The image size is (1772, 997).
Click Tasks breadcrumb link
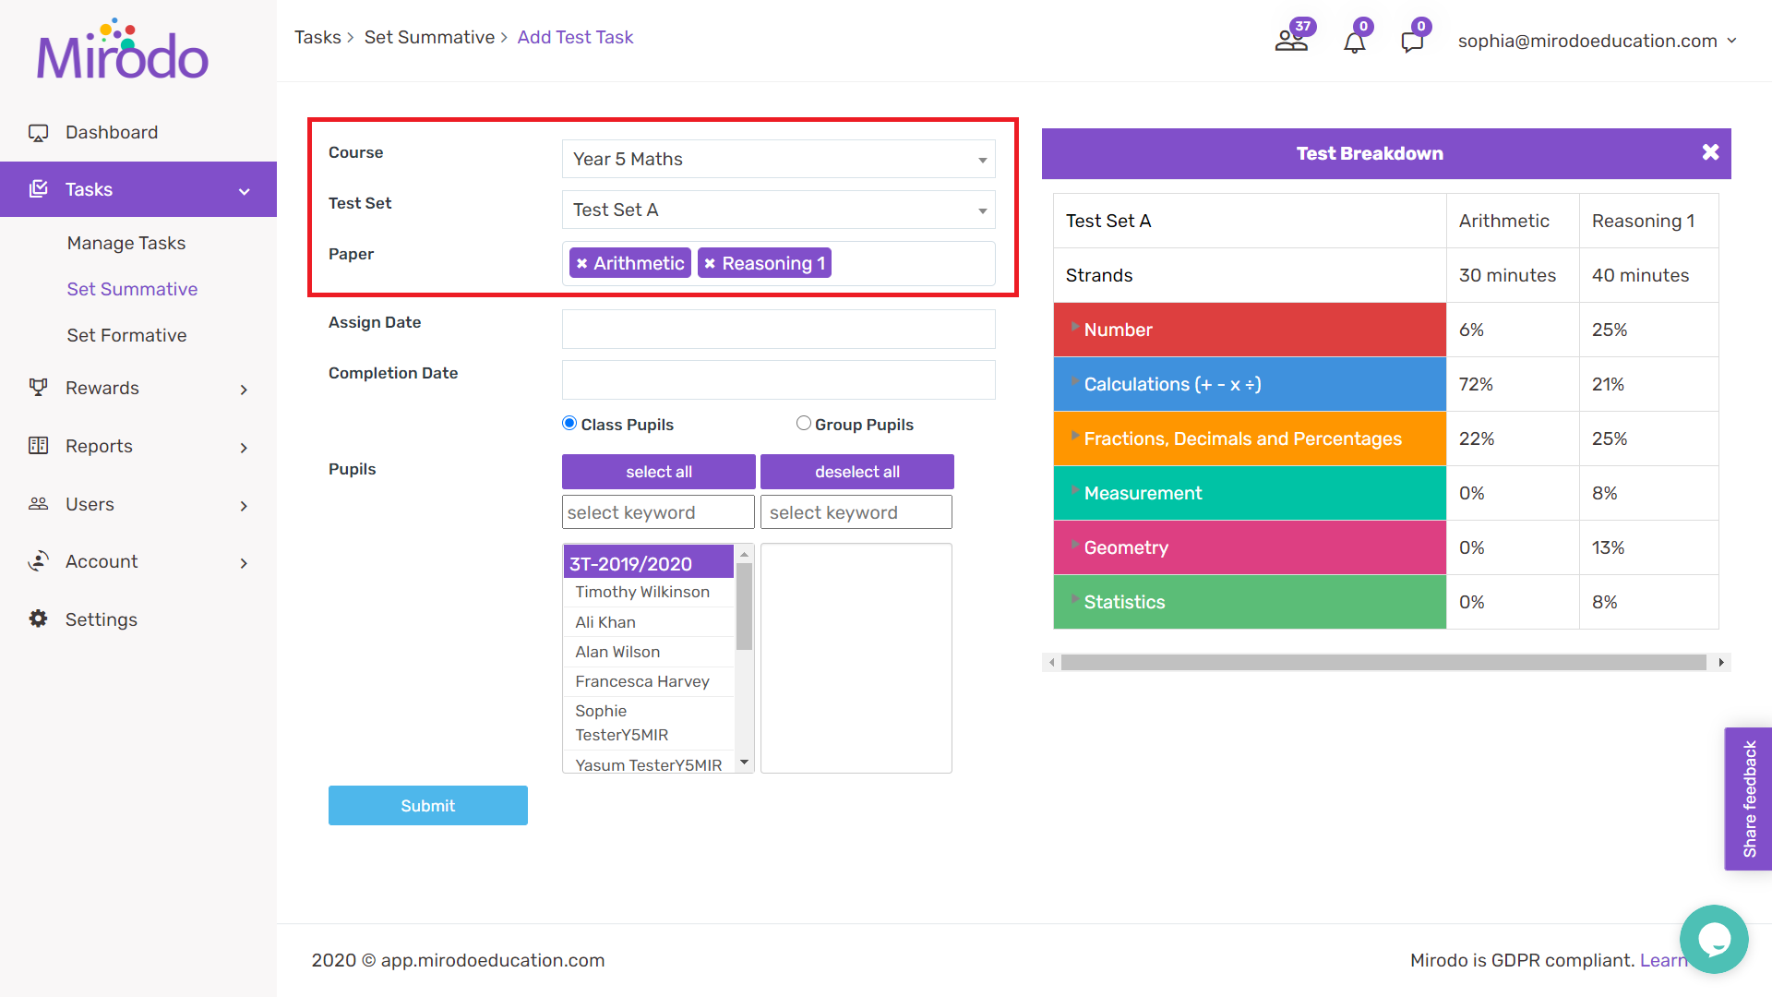point(317,37)
